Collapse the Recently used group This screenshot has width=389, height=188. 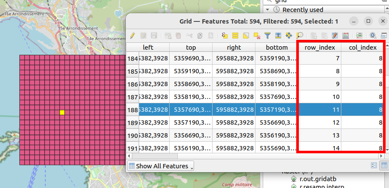pos(267,9)
